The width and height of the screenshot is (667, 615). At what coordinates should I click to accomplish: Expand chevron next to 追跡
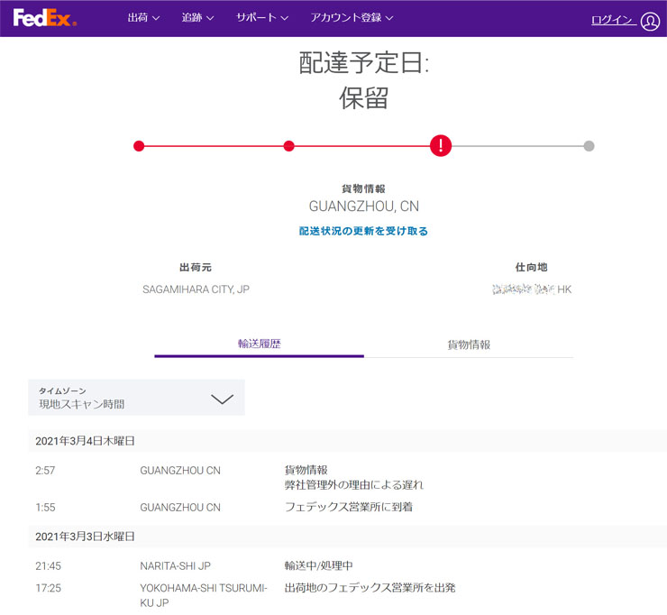[210, 18]
